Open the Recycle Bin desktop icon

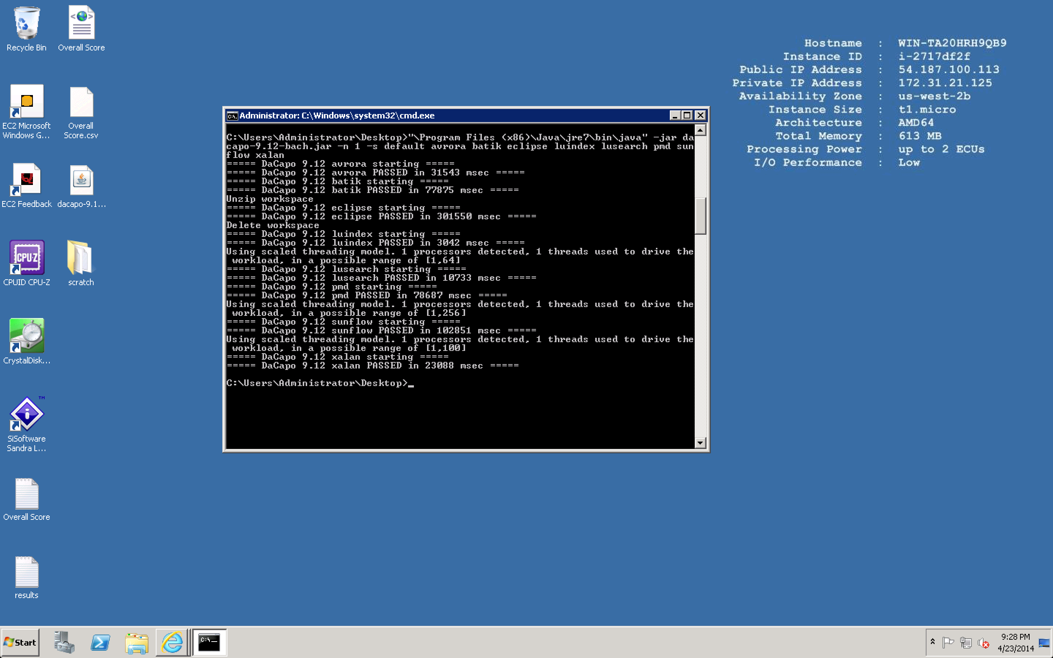27,24
